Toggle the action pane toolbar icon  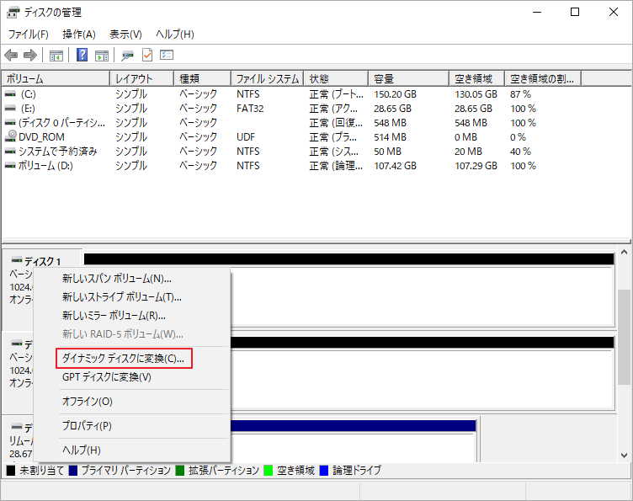pyautogui.click(x=102, y=56)
